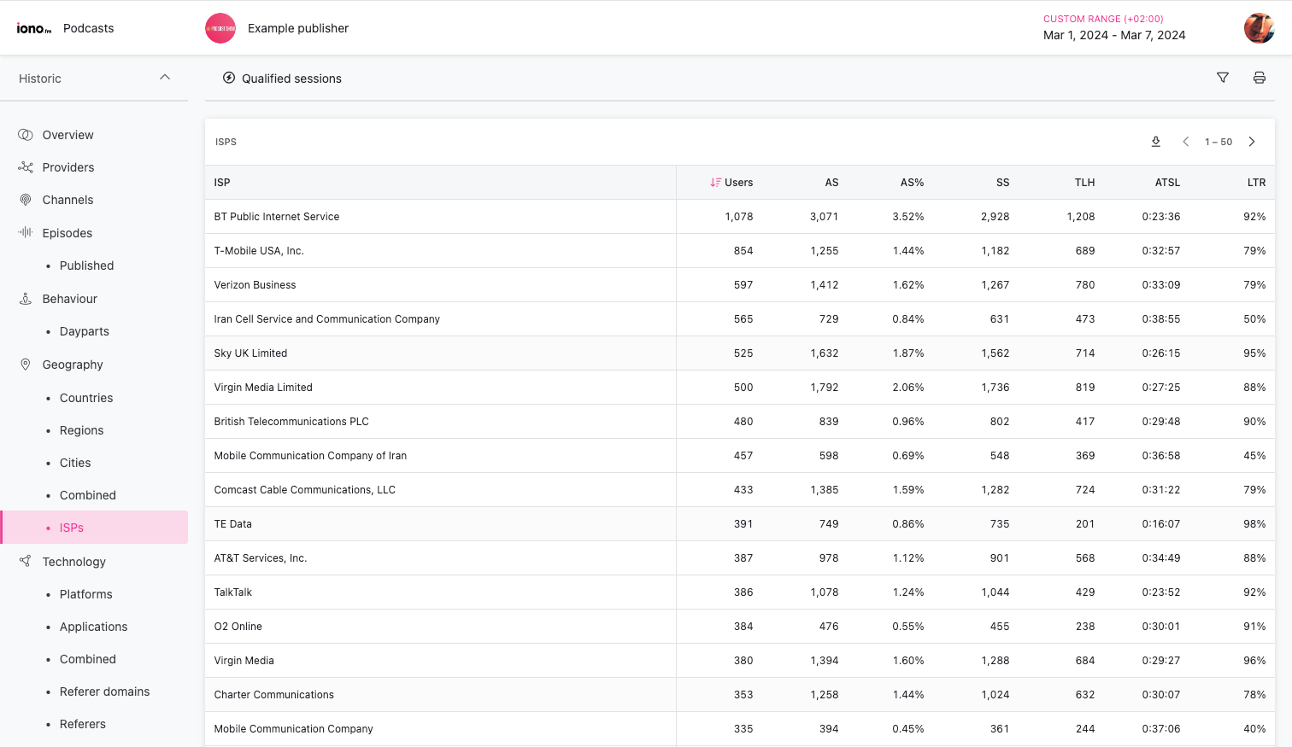This screenshot has height=747, width=1292.
Task: Open the filter funnel icon
Action: [x=1223, y=78]
